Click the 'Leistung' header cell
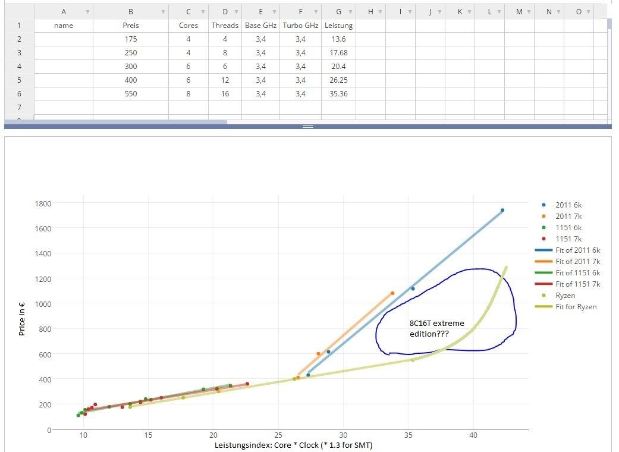The height and width of the screenshot is (452, 619). (x=339, y=26)
